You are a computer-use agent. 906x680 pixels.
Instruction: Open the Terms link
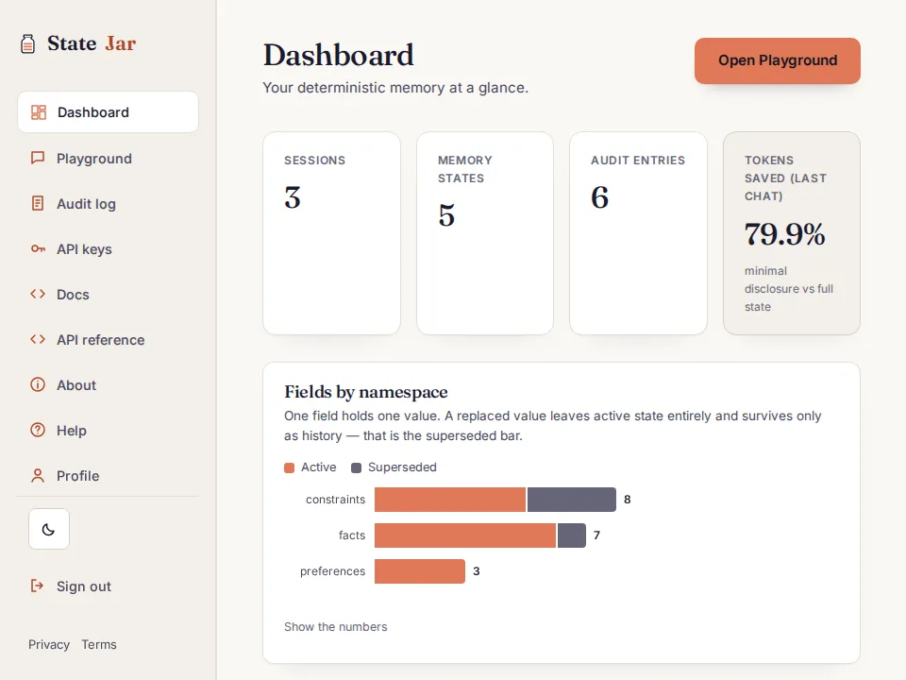[99, 644]
